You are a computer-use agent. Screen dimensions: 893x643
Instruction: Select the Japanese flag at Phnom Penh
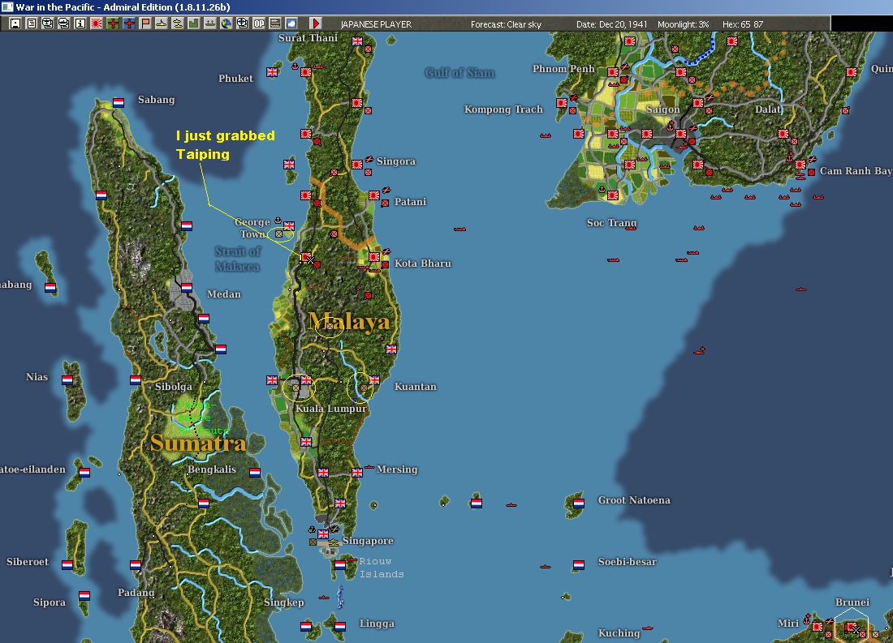click(x=613, y=72)
